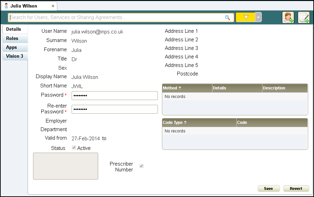
Task: Click the Description column header
Action: pos(274,88)
